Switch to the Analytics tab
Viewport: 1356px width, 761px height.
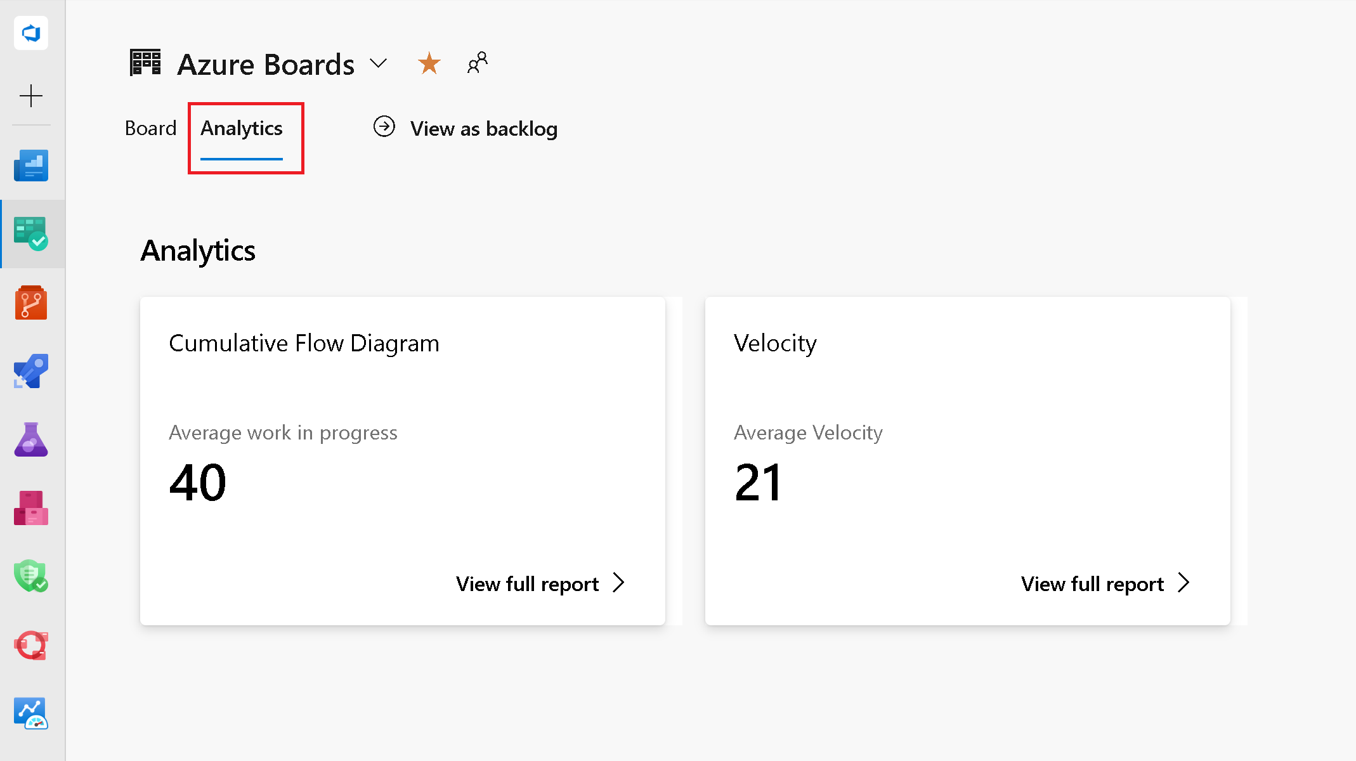click(x=242, y=127)
